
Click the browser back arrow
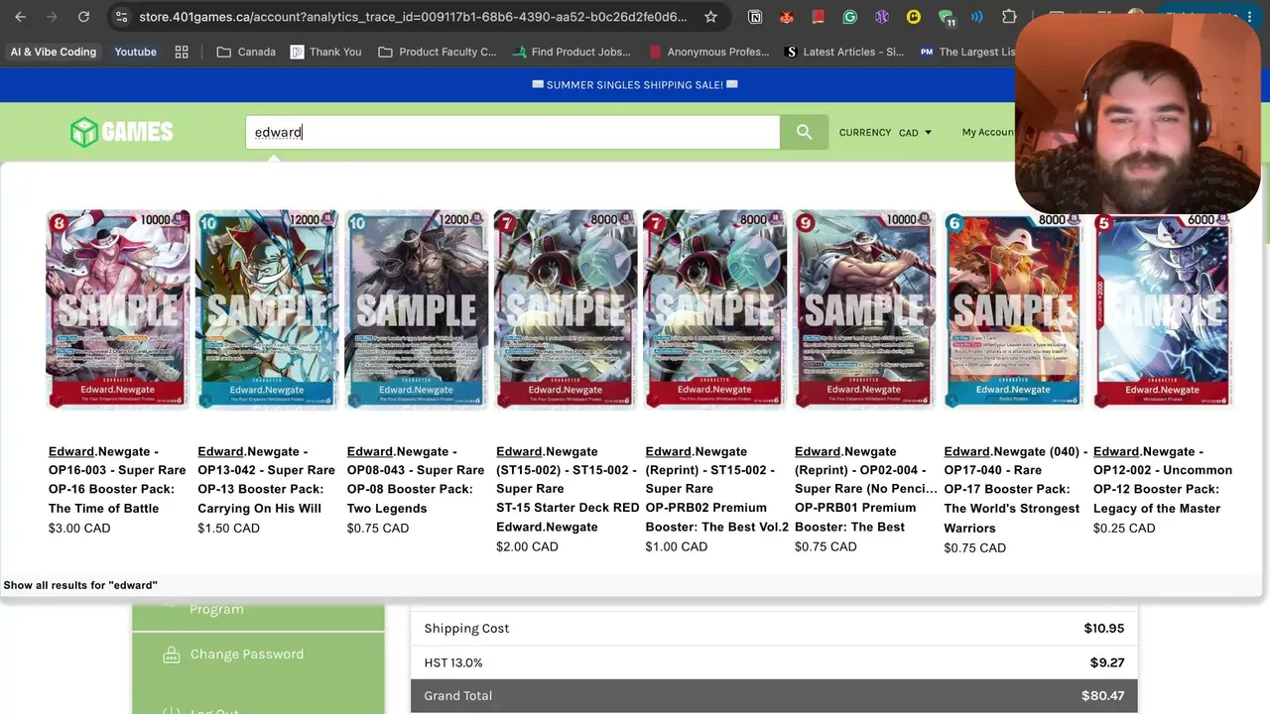(x=21, y=17)
